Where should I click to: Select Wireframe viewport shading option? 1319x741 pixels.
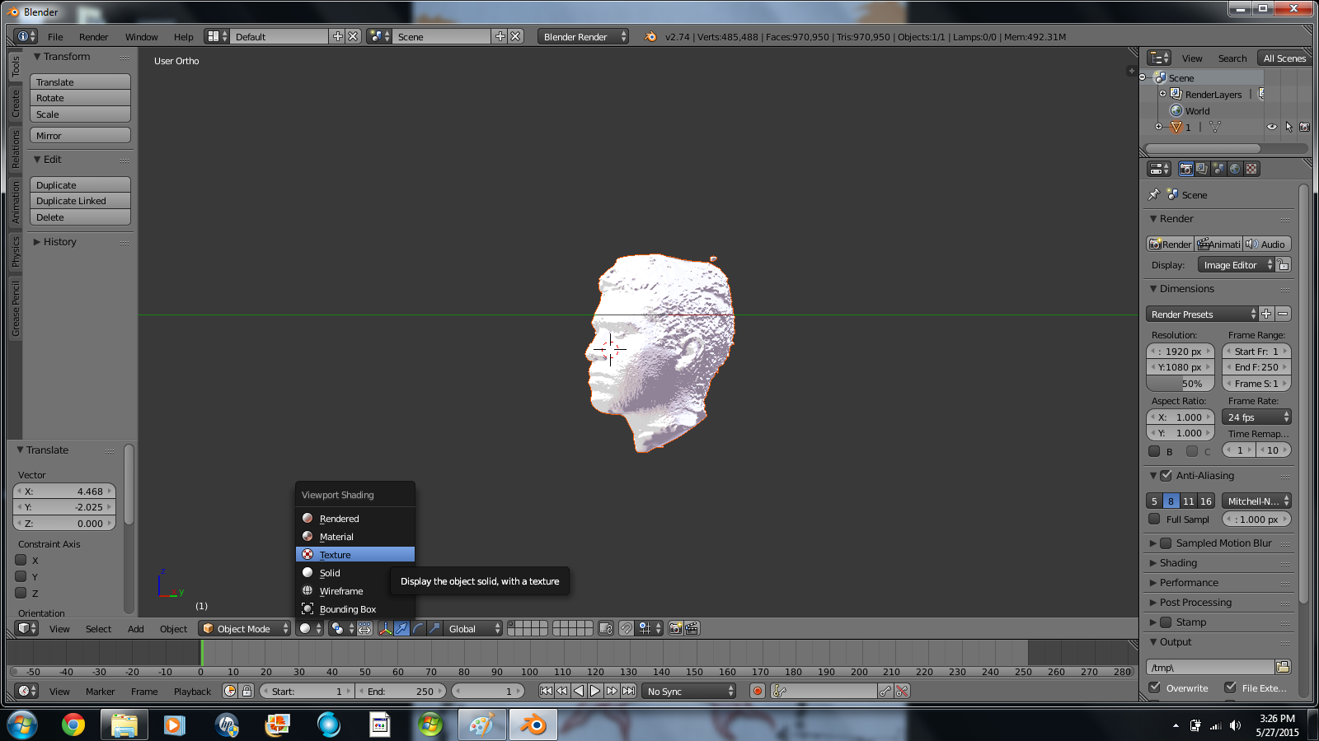pyautogui.click(x=355, y=591)
